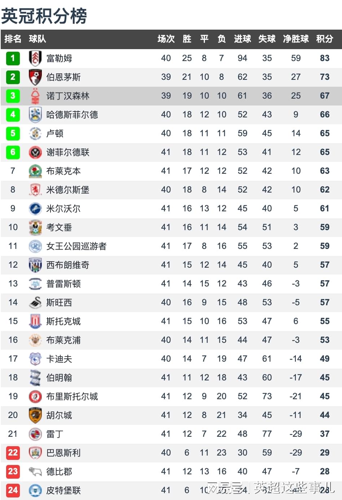342x500 pixels.
Task: Click the 德比郡 ram logo
Action: [35, 471]
